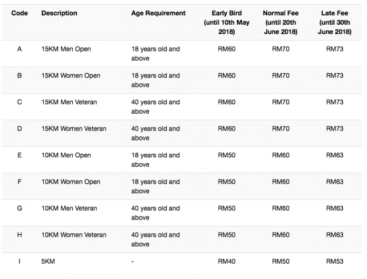Click the Early Bird column header

(x=226, y=23)
